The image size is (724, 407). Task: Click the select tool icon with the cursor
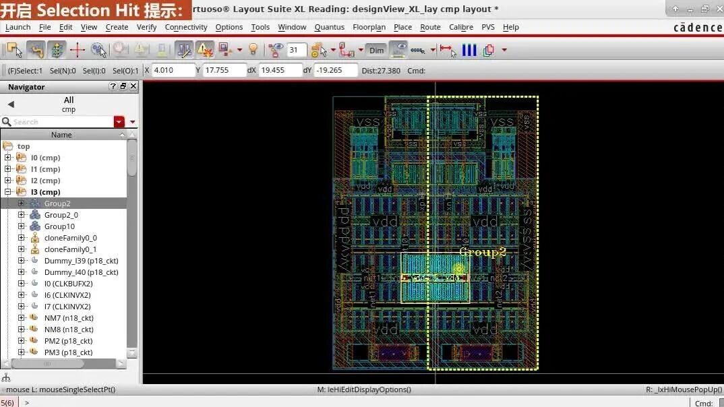[x=14, y=50]
